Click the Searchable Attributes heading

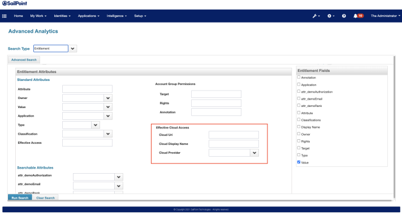click(35, 167)
